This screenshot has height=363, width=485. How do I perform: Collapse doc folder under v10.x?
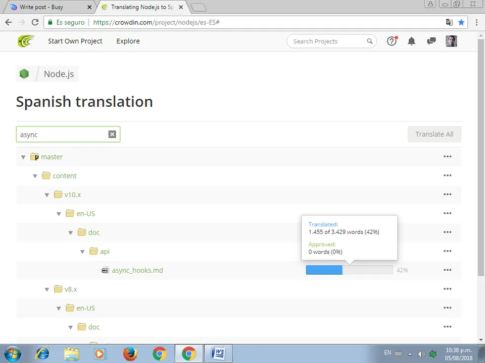[71, 233]
